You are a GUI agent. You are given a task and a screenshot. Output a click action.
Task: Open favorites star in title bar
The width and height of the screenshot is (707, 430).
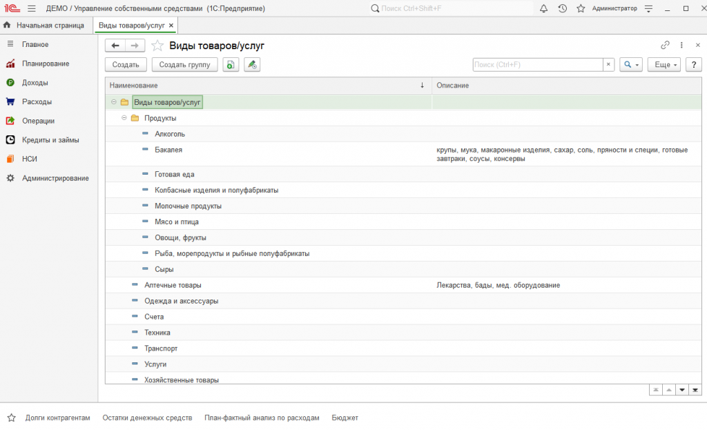pos(581,8)
